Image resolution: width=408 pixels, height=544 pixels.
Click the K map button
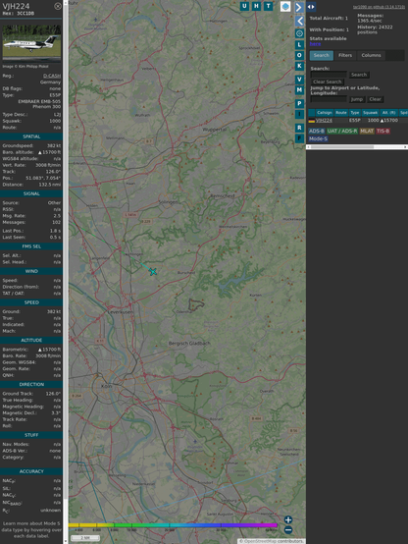click(x=299, y=66)
